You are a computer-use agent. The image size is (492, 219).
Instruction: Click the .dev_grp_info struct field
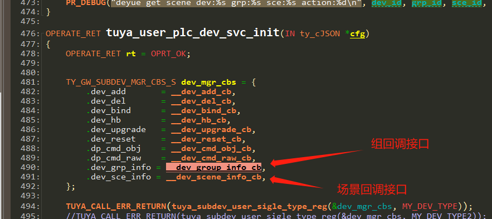coord(119,168)
